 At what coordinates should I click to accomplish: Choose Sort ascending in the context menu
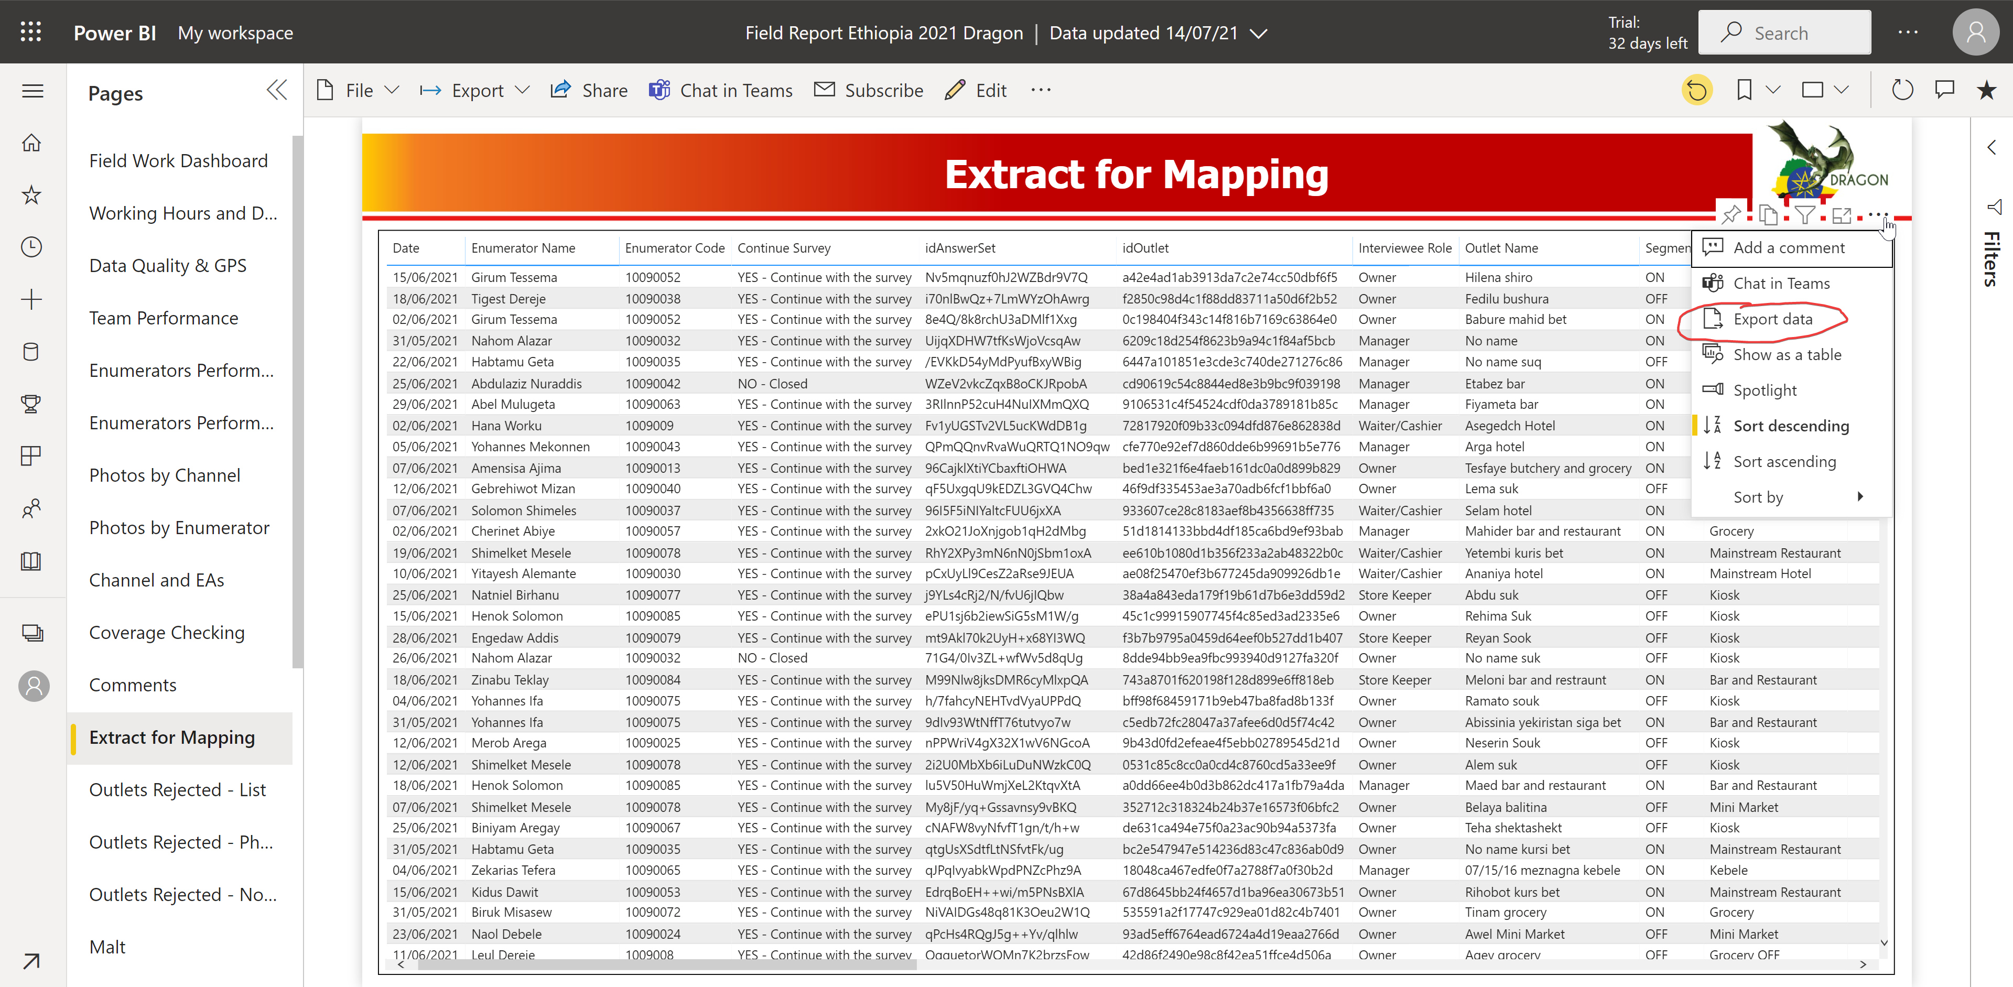click(x=1784, y=462)
